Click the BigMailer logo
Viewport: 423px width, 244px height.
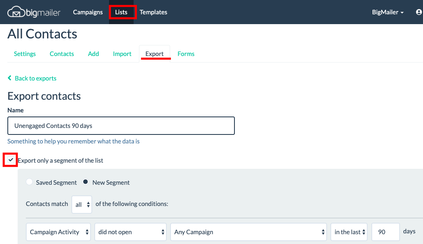click(x=34, y=12)
